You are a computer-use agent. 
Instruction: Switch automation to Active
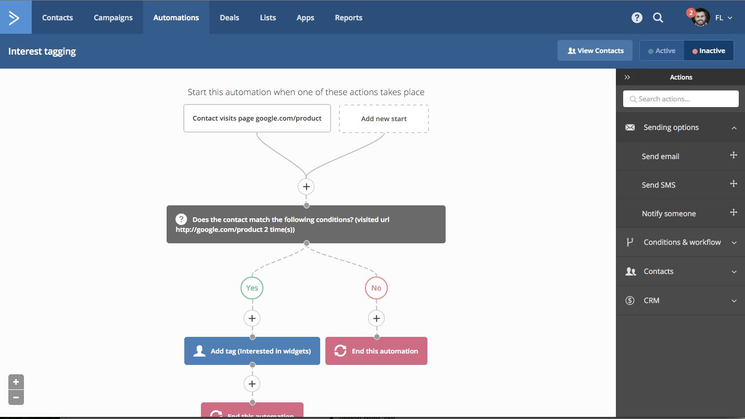pyautogui.click(x=662, y=50)
